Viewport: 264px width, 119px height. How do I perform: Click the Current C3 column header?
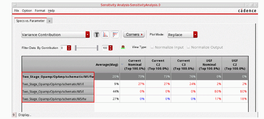[x=183, y=64]
